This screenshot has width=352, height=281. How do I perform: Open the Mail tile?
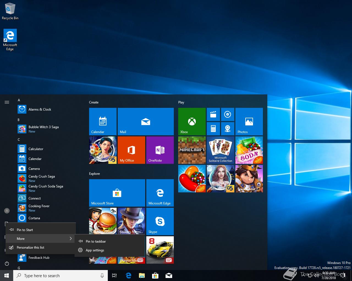pyautogui.click(x=146, y=122)
